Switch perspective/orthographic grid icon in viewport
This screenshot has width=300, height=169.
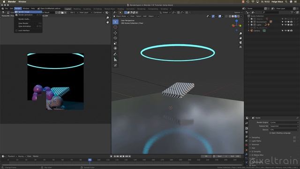click(x=240, y=47)
